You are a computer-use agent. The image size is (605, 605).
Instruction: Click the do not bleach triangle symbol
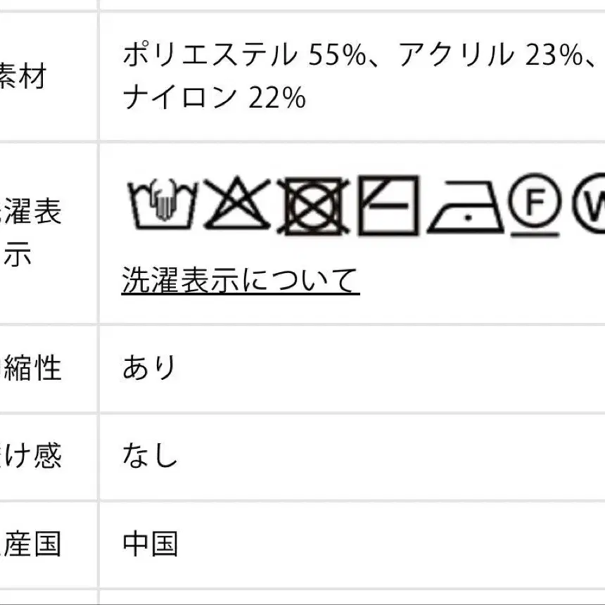tap(237, 205)
